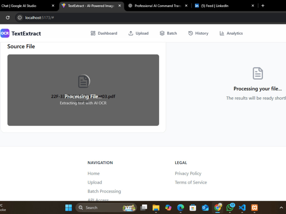Open the History nav item

pos(198,33)
